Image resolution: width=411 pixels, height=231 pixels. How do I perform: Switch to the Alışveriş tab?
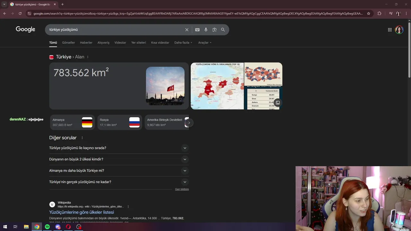pos(103,42)
